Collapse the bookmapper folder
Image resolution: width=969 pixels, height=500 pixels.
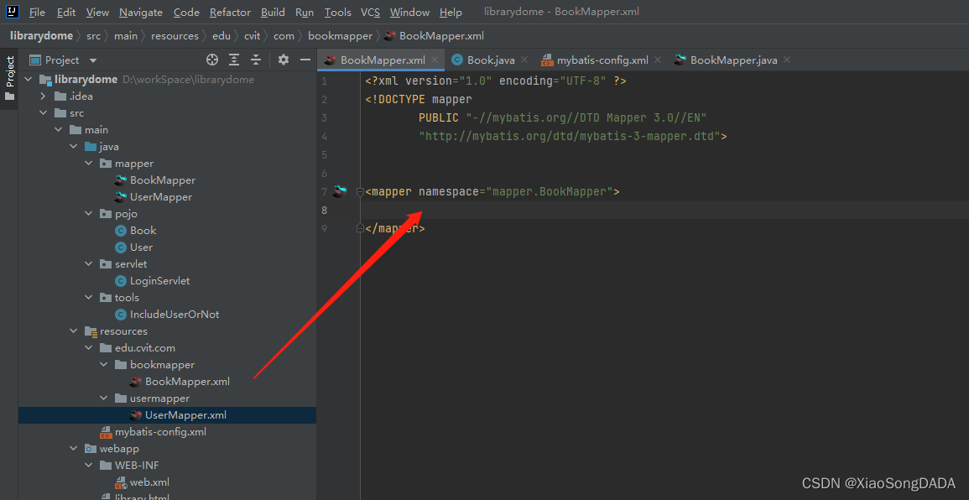tap(103, 365)
